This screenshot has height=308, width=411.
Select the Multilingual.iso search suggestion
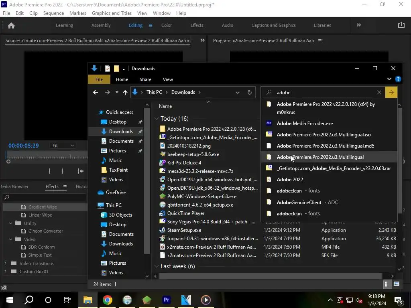click(x=329, y=135)
